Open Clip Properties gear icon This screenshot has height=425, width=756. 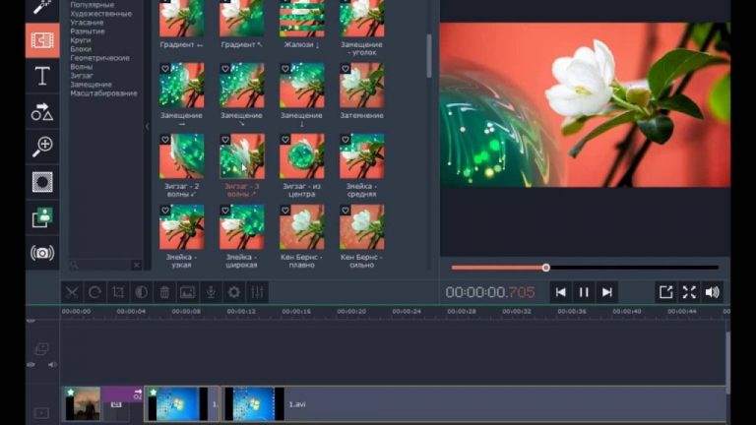click(234, 292)
